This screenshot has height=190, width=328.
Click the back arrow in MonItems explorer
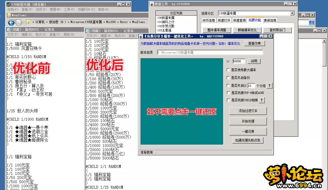point(11,22)
